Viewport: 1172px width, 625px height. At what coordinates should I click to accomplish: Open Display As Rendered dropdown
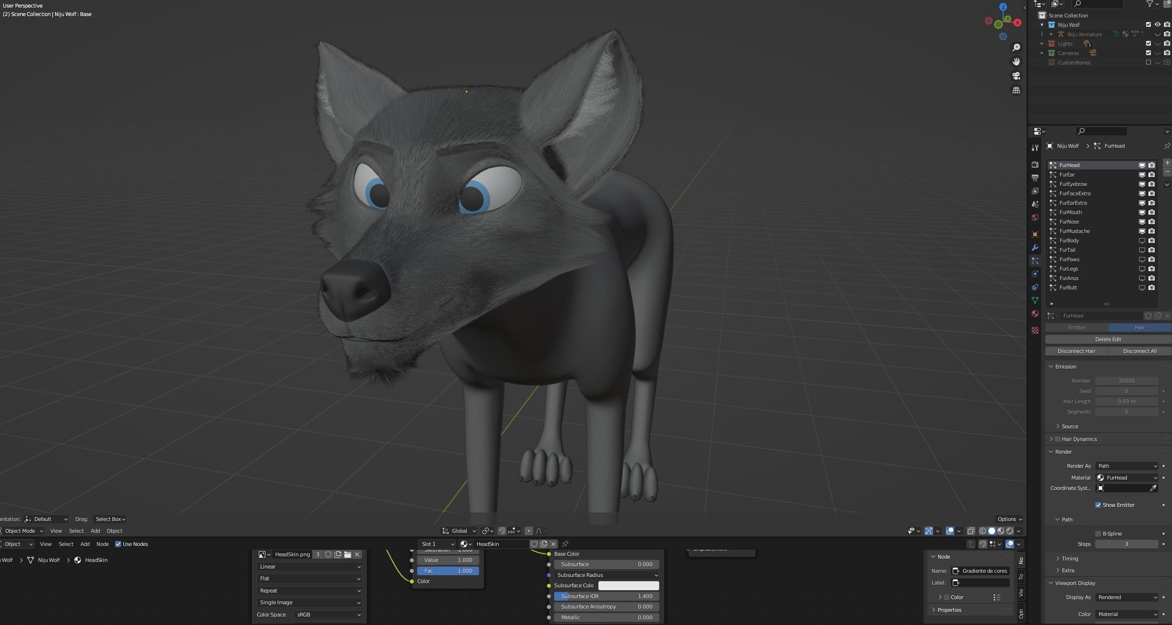(1127, 597)
